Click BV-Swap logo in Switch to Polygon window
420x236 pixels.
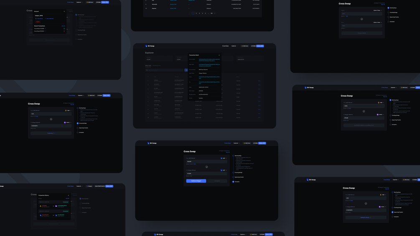pos(152,143)
